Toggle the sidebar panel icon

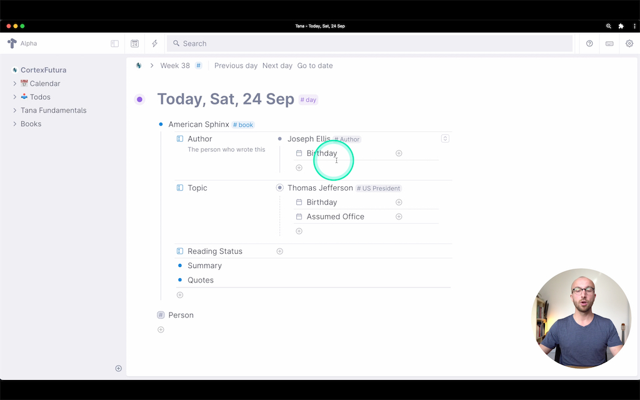coord(115,44)
